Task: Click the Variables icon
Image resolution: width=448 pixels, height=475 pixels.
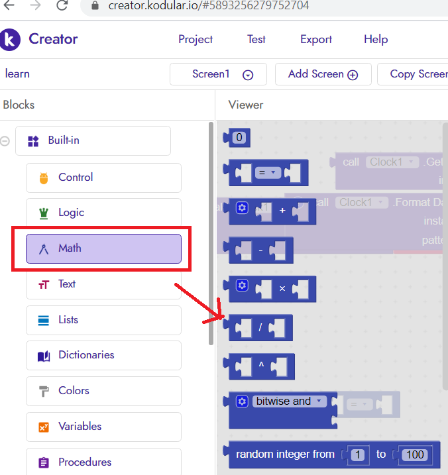Action: coord(44,427)
